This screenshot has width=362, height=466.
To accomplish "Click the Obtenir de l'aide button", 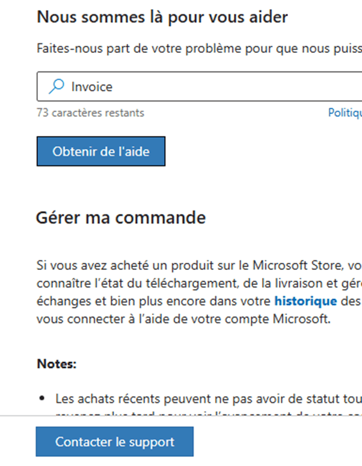I will click(101, 152).
